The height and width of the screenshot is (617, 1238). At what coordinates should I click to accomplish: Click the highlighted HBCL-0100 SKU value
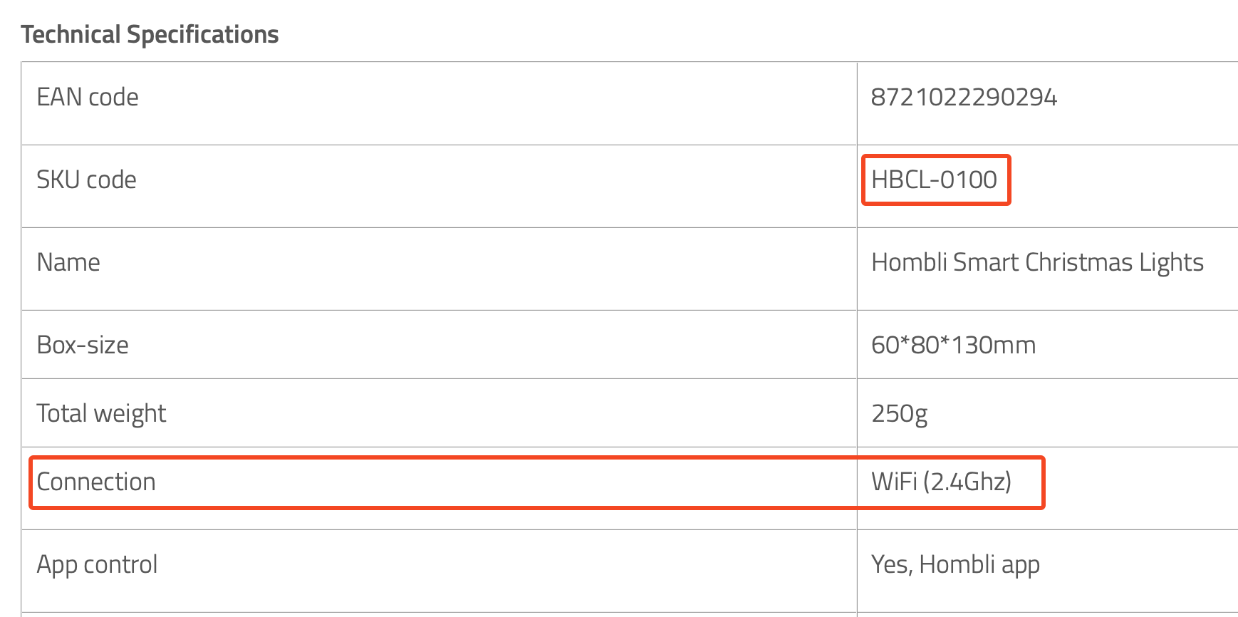click(934, 180)
